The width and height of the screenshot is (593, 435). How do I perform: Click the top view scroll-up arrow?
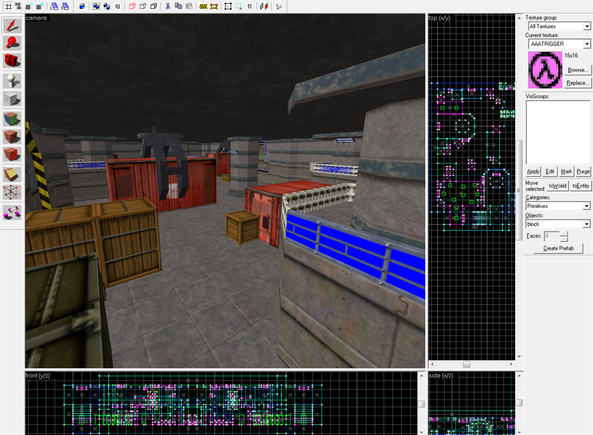(x=519, y=18)
